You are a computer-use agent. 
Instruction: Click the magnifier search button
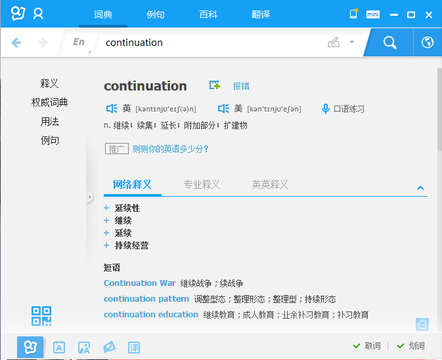click(390, 43)
